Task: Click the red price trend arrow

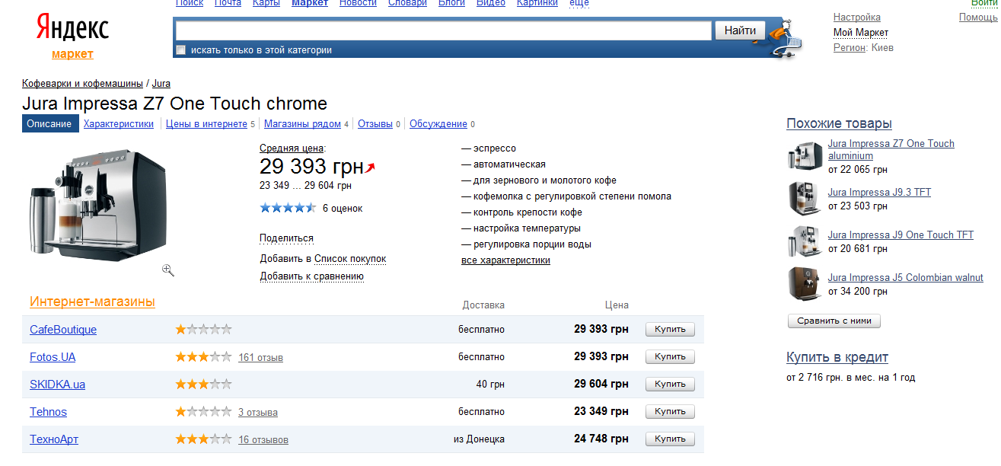Action: (371, 168)
